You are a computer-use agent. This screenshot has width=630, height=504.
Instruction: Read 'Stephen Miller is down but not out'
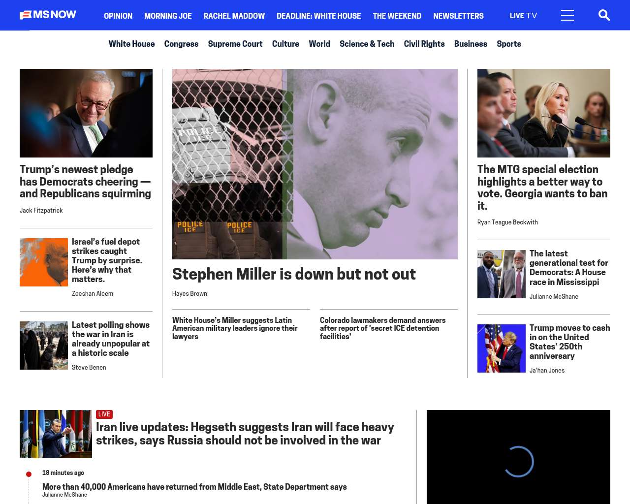pyautogui.click(x=294, y=274)
